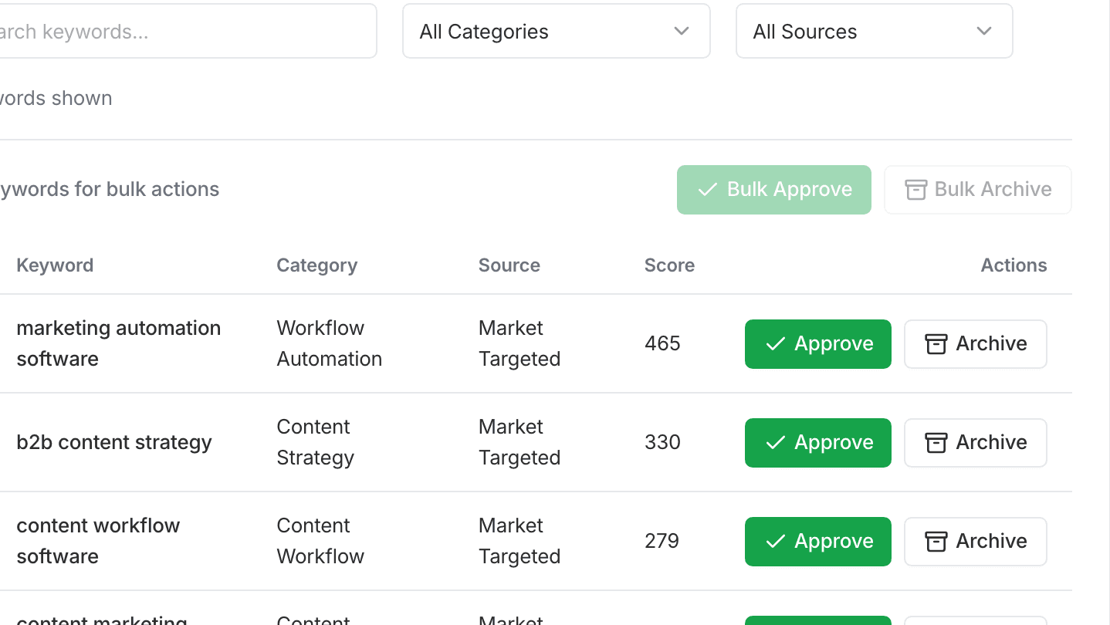The width and height of the screenshot is (1110, 625).
Task: Click the chevron on the All Categories selector
Action: [x=682, y=31]
